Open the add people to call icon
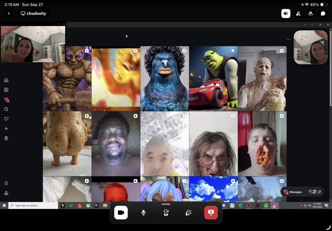The image size is (332, 231). point(298,13)
